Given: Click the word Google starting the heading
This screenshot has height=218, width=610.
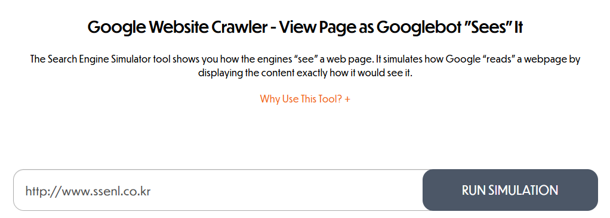Looking at the screenshot, I should pyautogui.click(x=117, y=28).
